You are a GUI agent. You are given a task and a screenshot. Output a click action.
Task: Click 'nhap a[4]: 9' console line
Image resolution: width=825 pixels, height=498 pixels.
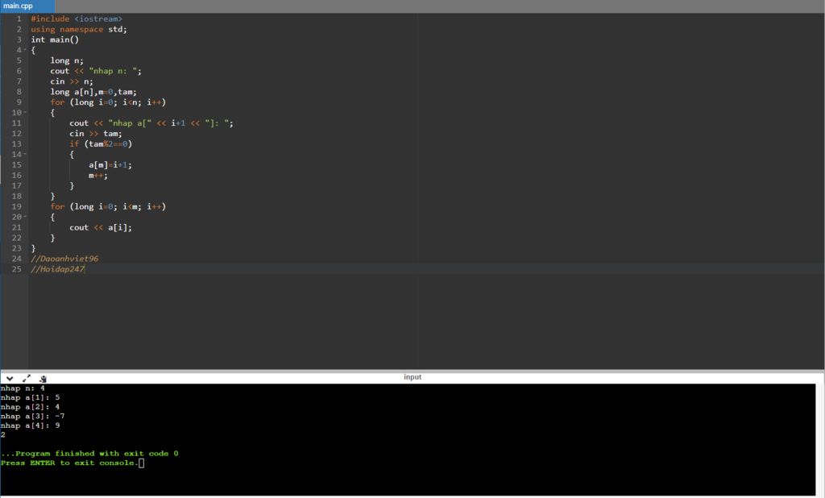tap(30, 426)
